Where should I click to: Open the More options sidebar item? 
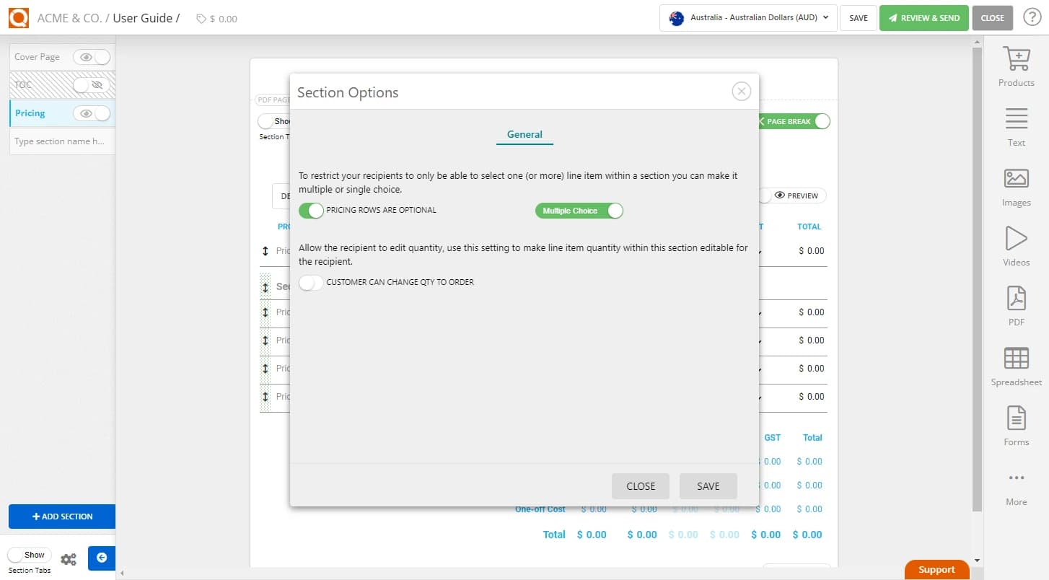pyautogui.click(x=1016, y=485)
